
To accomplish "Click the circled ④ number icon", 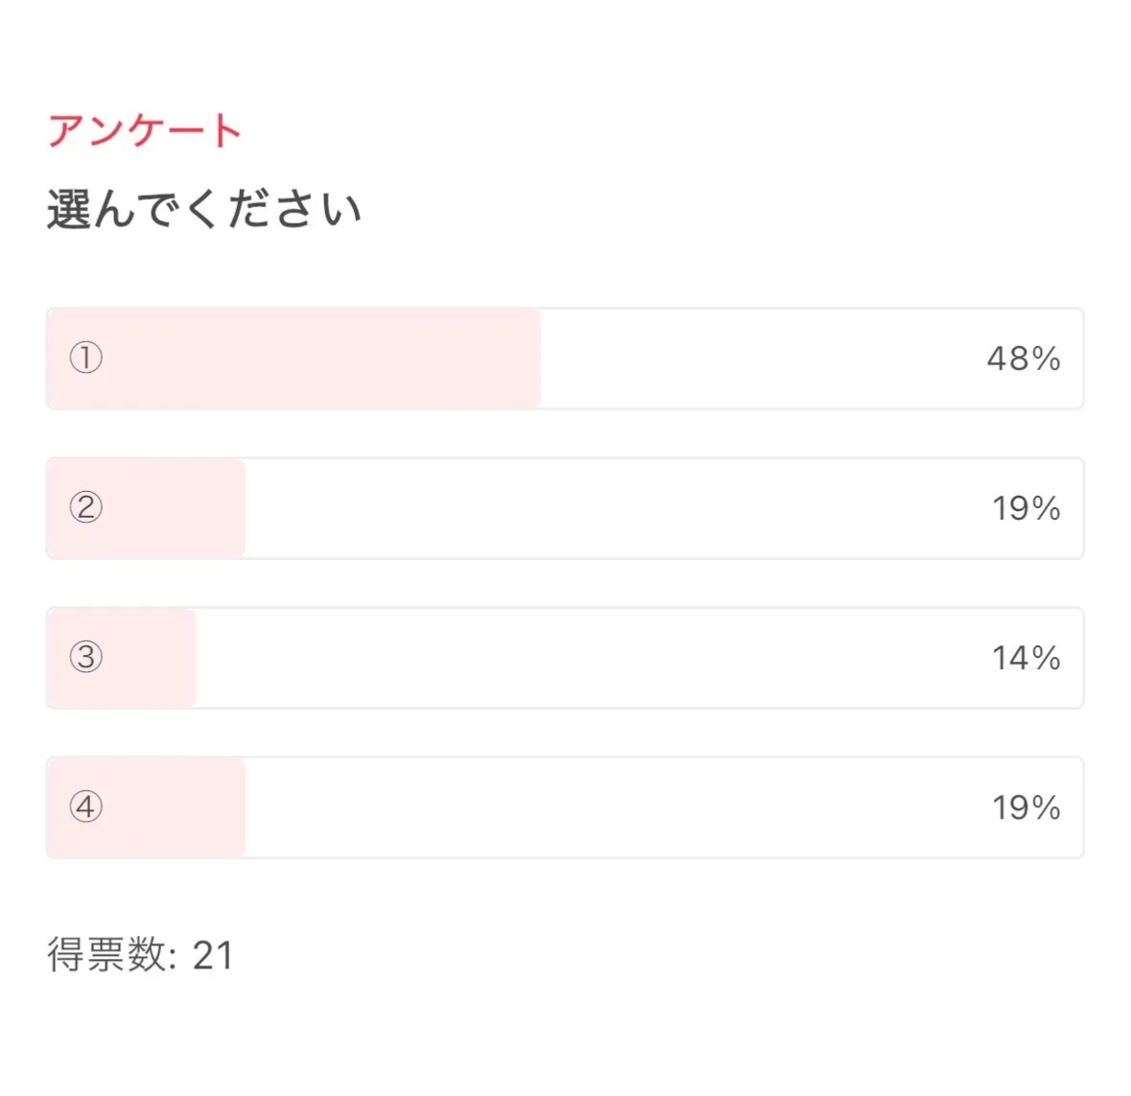I will click(85, 806).
